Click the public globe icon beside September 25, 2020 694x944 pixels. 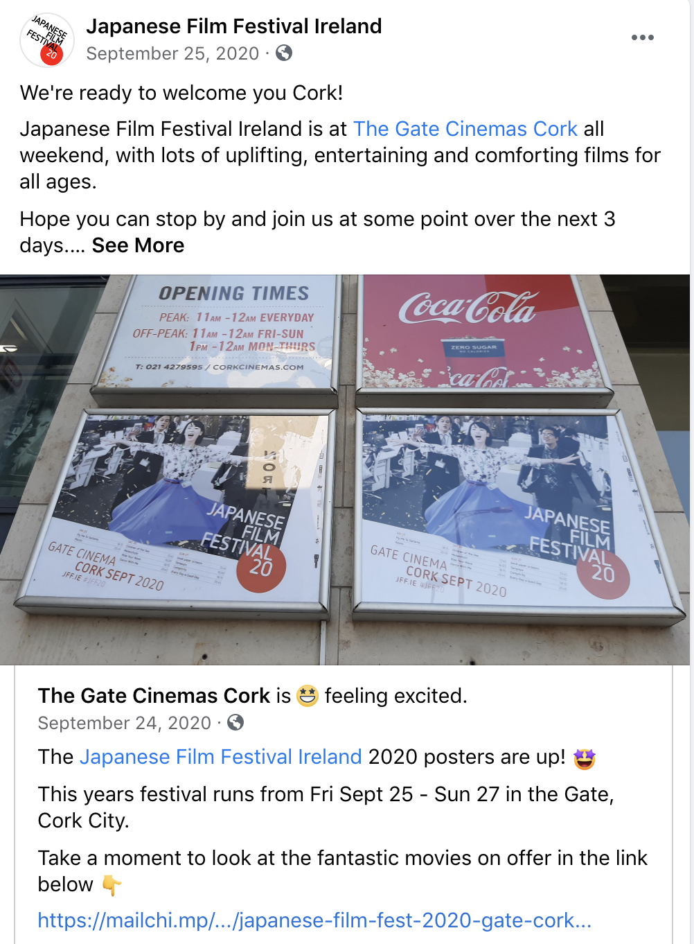[284, 53]
